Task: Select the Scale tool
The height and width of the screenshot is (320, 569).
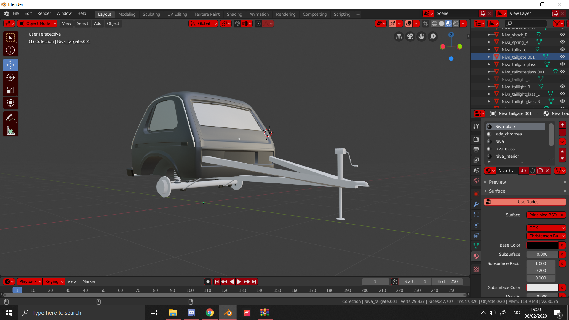Action: [10, 90]
